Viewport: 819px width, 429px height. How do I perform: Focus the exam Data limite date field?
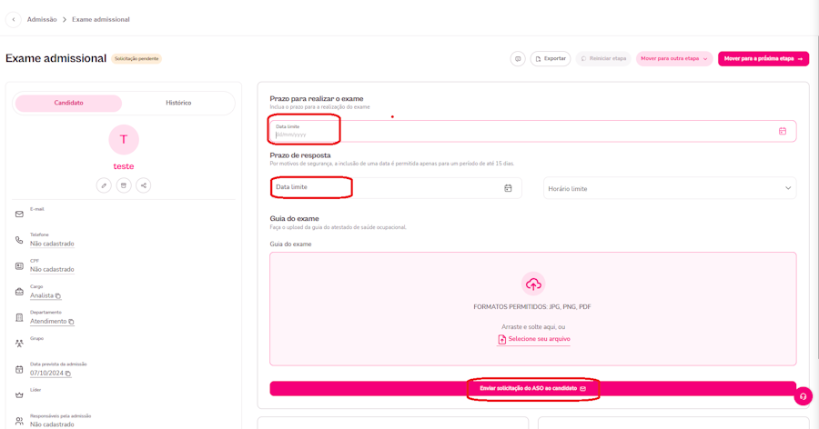click(532, 131)
